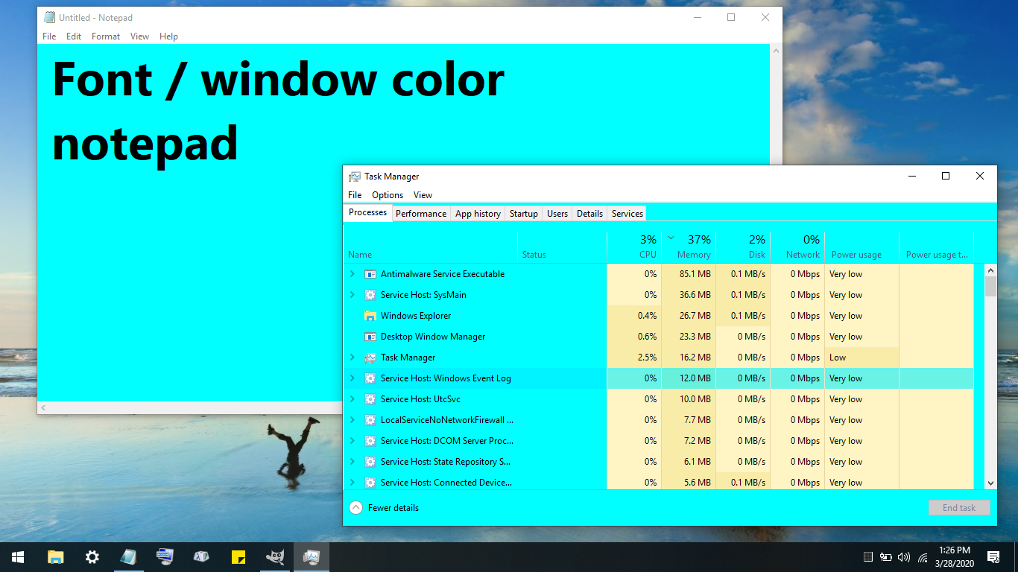Screen dimensions: 1018x572
Task: Expand Service Host: SysMain process group
Action: pyautogui.click(x=352, y=294)
